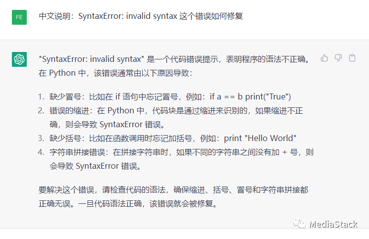This screenshot has height=239, width=369.
Task: Click the green FE user avatar
Action: point(19,17)
